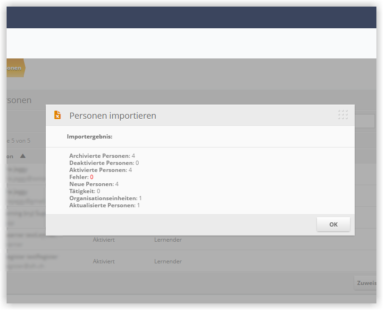
Task: Click the dark blue top header bar
Action: point(191,17)
